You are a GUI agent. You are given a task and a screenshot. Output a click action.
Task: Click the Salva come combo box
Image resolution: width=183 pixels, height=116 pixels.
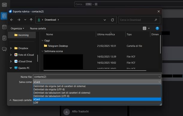[x=97, y=82]
